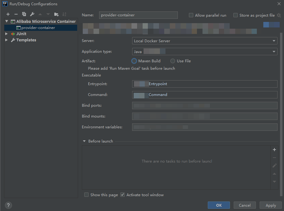Click the Alibaba Microservice Container icon
This screenshot has width=284, height=211.
pyautogui.click(x=13, y=22)
